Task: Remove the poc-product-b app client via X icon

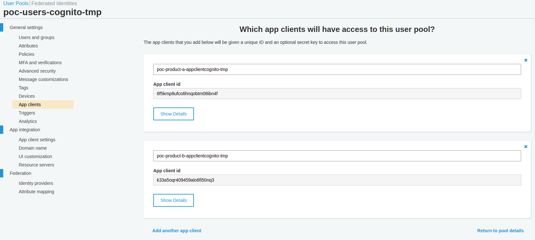Action: click(526, 147)
